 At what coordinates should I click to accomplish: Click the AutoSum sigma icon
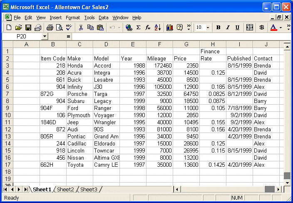138,28
